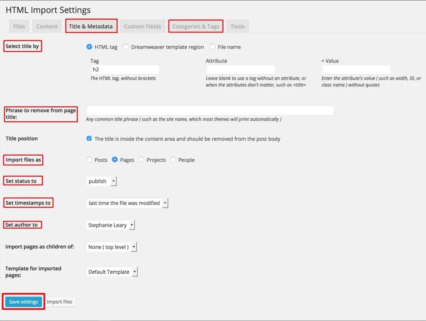426x321 pixels.
Task: Expand Import pages as children dropdown
Action: coord(111,247)
